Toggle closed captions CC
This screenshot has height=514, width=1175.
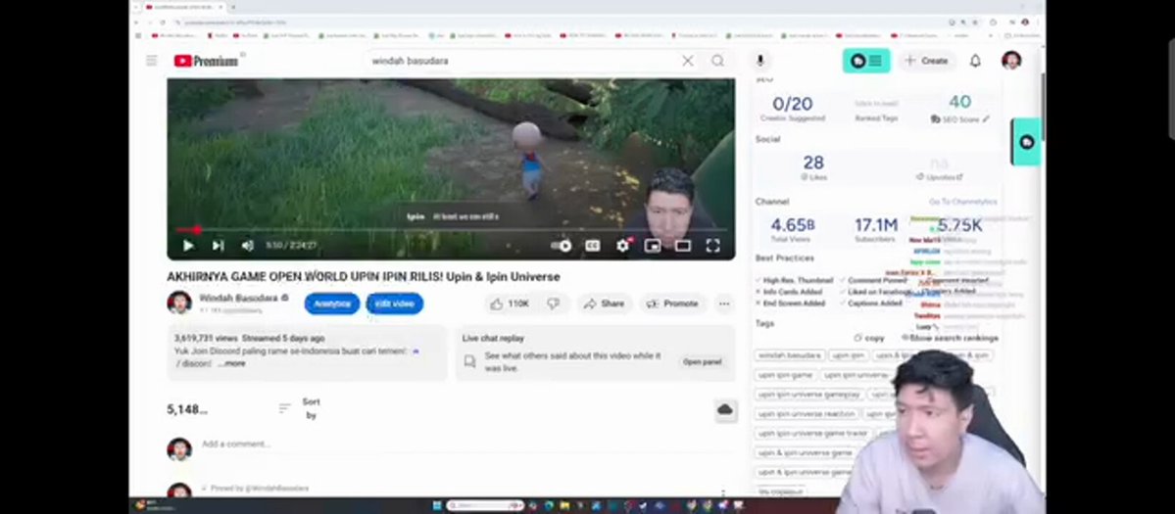tap(592, 246)
